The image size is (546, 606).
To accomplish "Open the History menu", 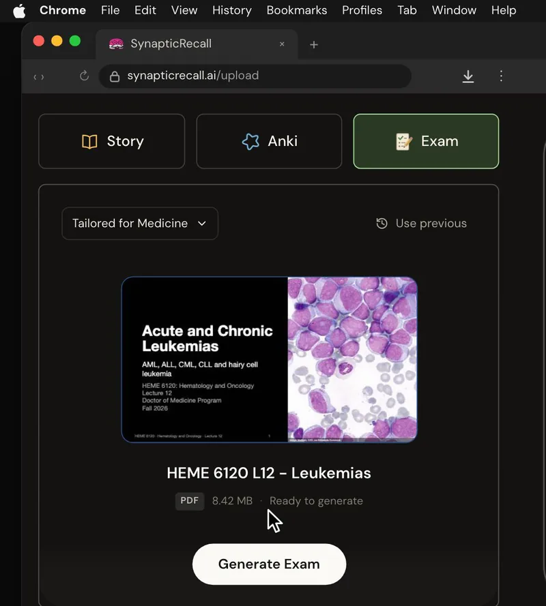I will (232, 10).
